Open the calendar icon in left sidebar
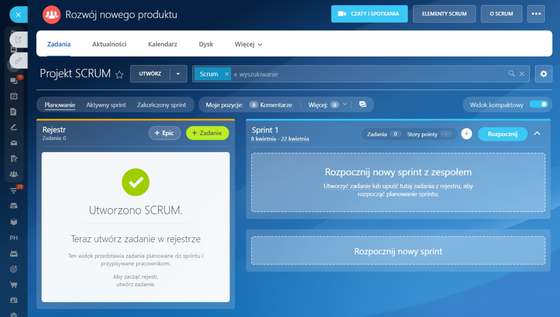 point(14,96)
